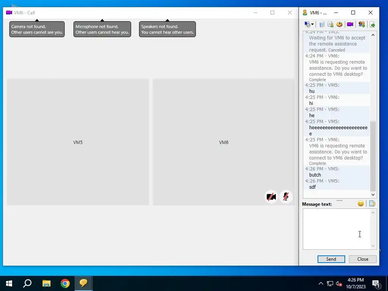The height and width of the screenshot is (291, 388).
Task: Click the 'hi' message from VM6
Action: pyautogui.click(x=311, y=103)
